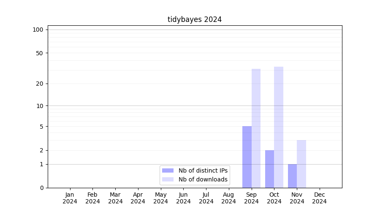
Task: Pick the Nov 2024 distinct IPs bar
Action: tap(292, 176)
